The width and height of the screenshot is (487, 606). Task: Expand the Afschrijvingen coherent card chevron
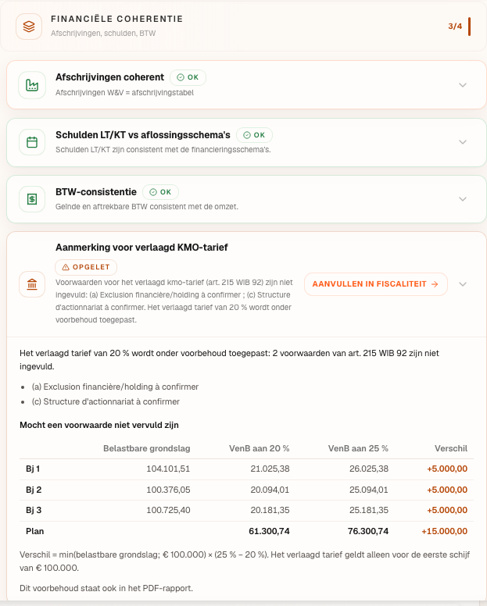pos(463,84)
